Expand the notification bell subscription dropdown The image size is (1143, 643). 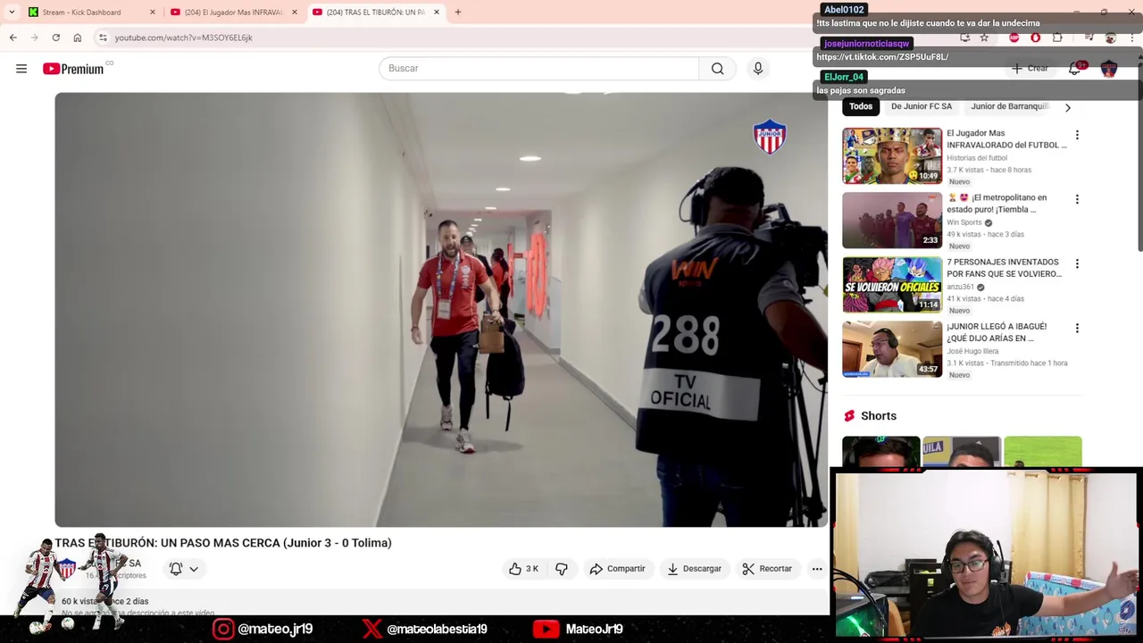[x=194, y=569]
